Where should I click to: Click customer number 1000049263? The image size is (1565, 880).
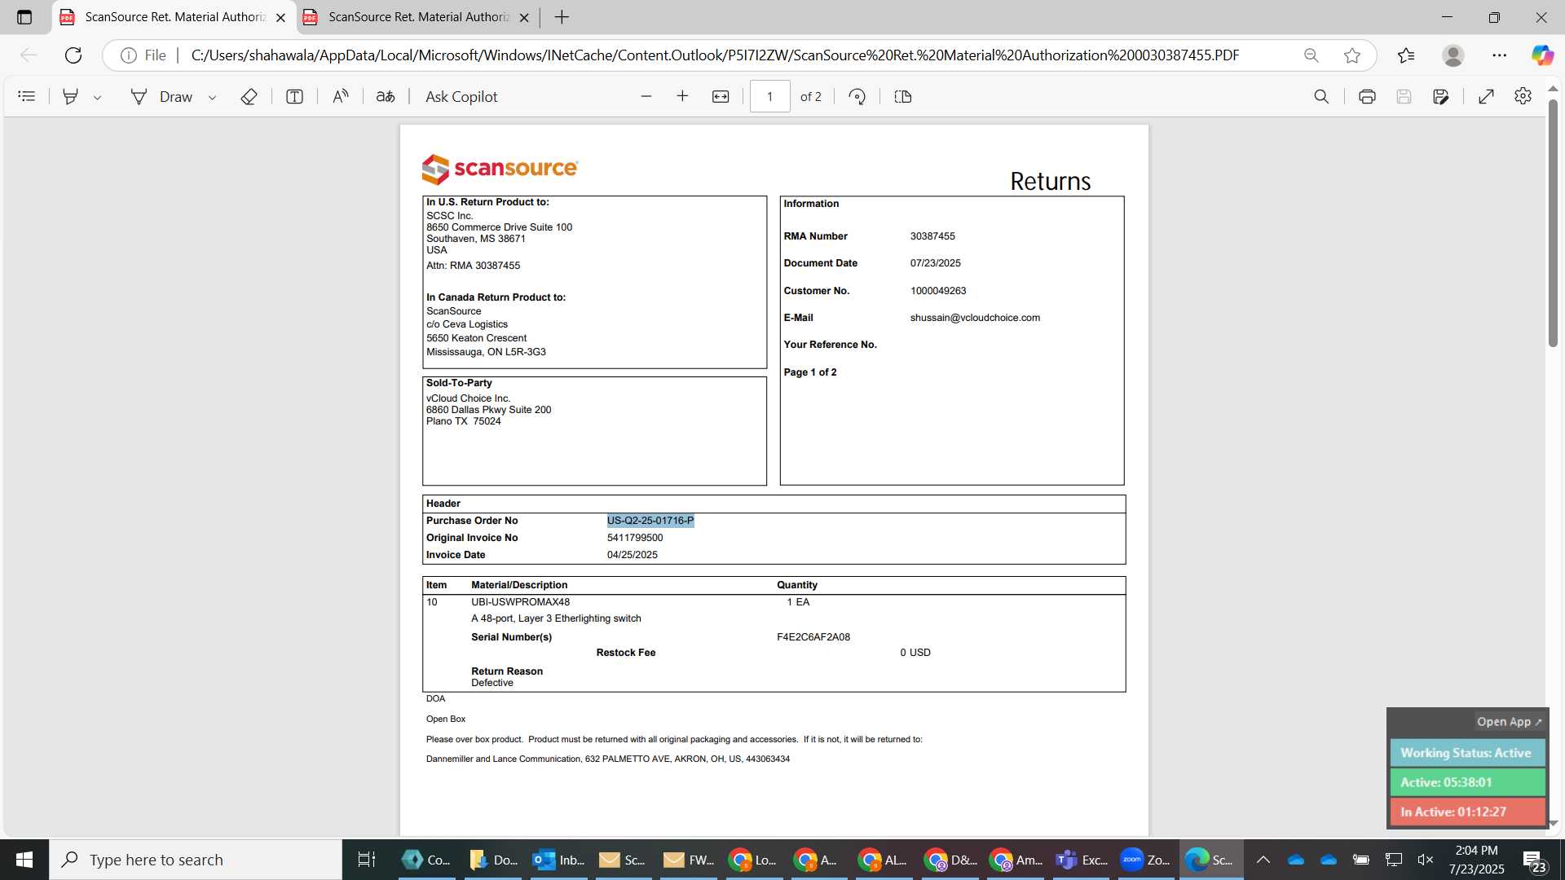point(938,291)
